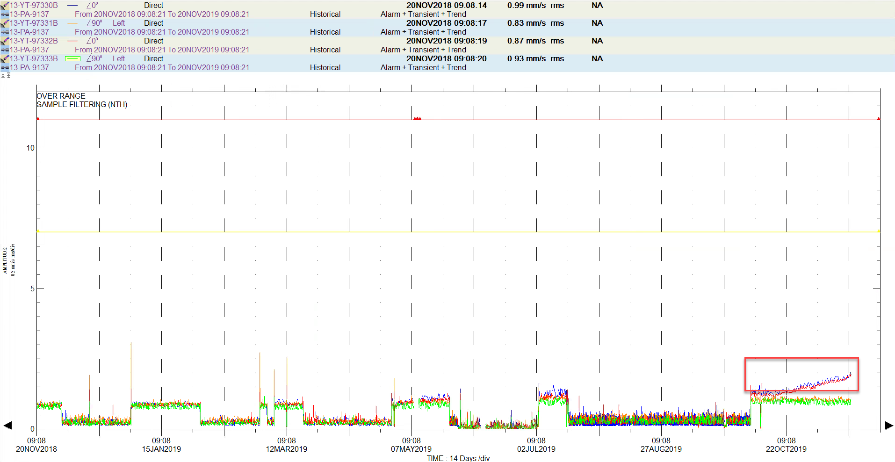The height and width of the screenshot is (462, 895).
Task: Click the 0.93 mm/s reading
Action: tap(535, 59)
